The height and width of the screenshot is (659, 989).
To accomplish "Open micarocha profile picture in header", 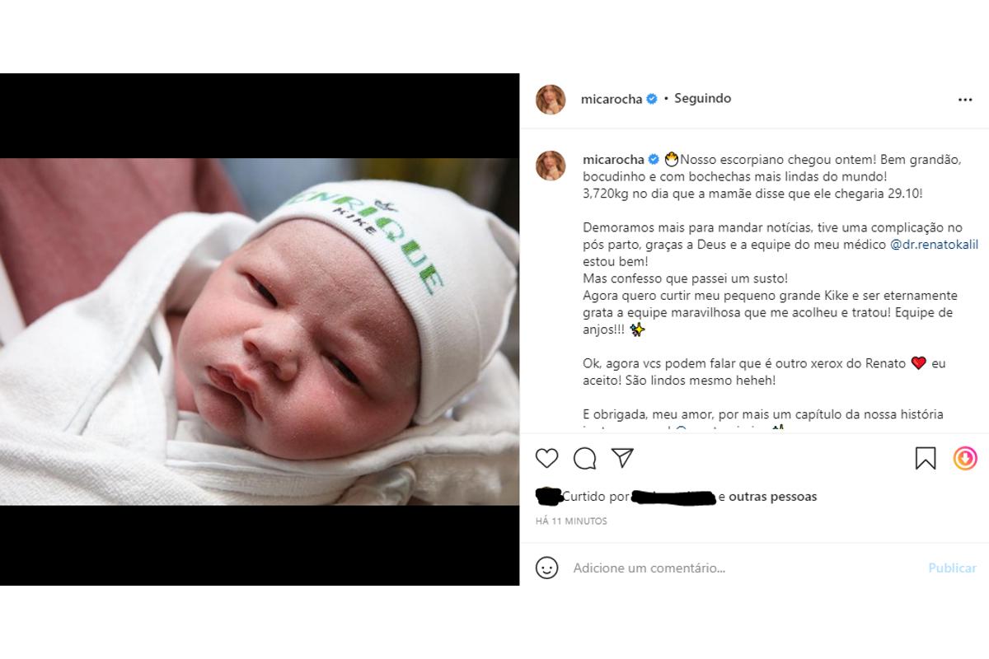I will tap(551, 99).
